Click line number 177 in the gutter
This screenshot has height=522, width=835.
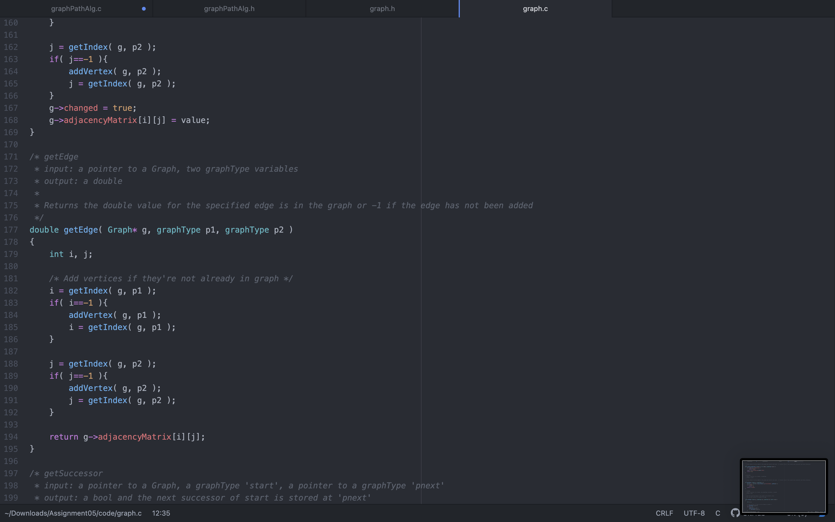11,230
